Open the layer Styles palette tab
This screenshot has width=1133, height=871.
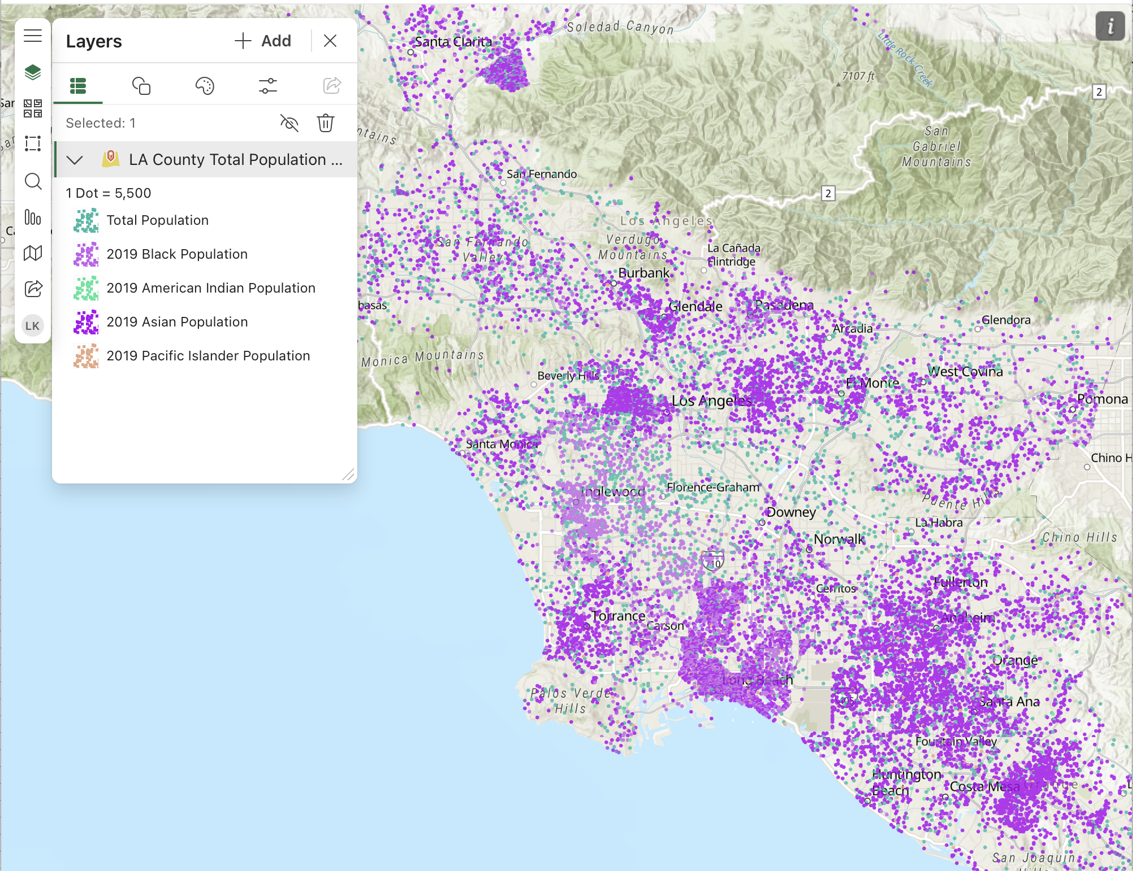pos(205,85)
